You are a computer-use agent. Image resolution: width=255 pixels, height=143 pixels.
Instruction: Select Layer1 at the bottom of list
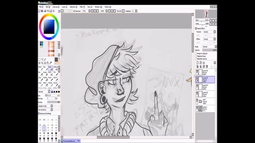tap(205, 108)
